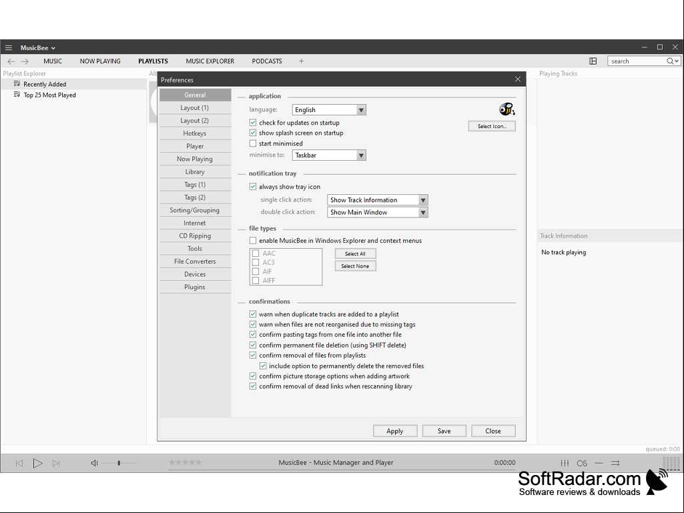Image resolution: width=684 pixels, height=513 pixels.
Task: Check the AIFF file type box
Action: [x=256, y=280]
